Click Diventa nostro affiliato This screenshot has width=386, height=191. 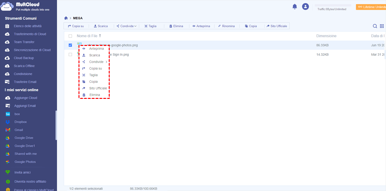[x=30, y=181]
